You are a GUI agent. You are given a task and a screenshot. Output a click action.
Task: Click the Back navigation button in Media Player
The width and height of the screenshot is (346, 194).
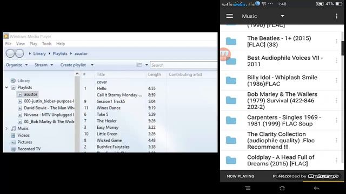[10, 53]
